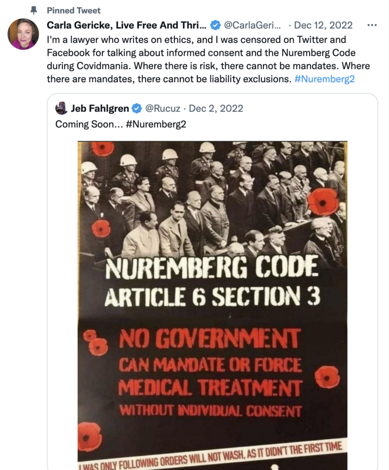
Task: Click the pin icon beside Pinned Tweet
Action: [x=33, y=11]
